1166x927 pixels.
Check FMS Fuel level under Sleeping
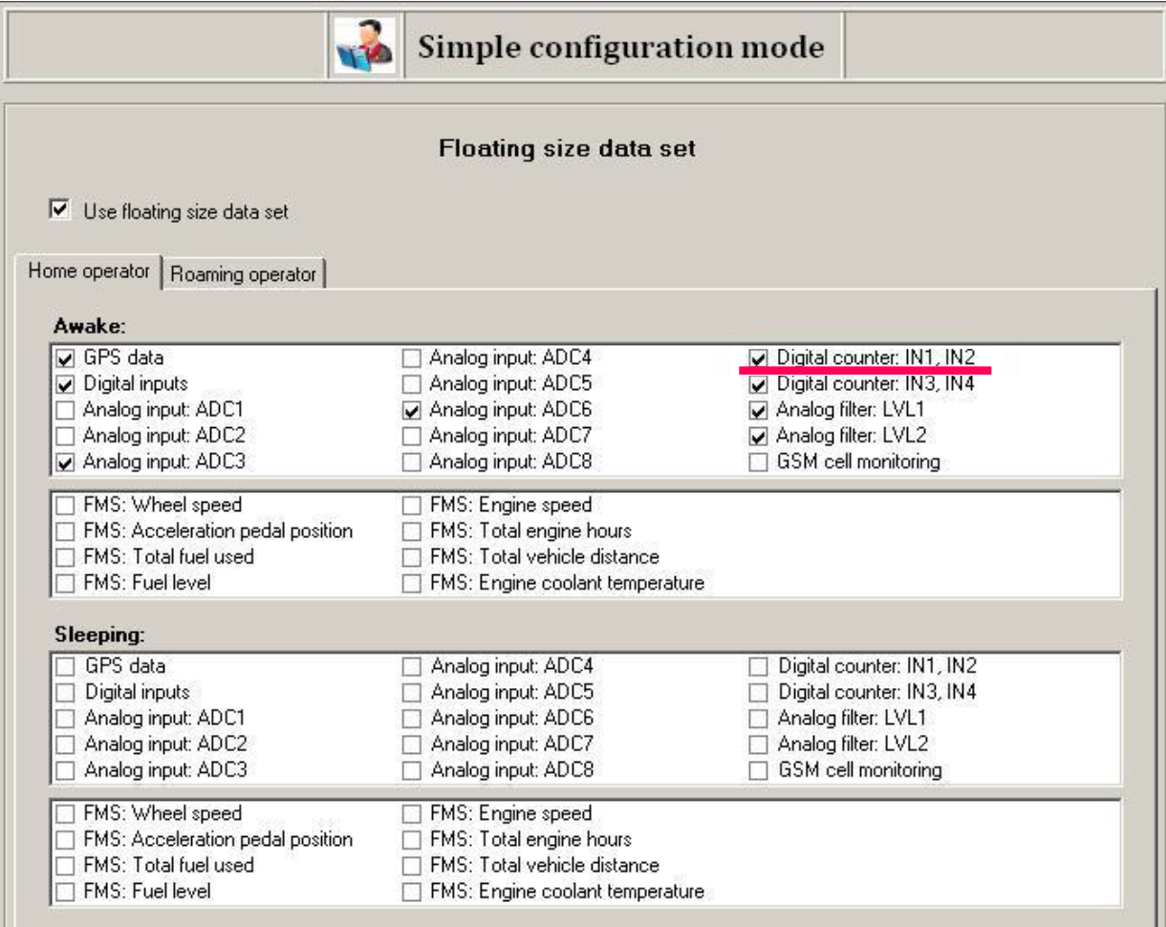pos(66,893)
